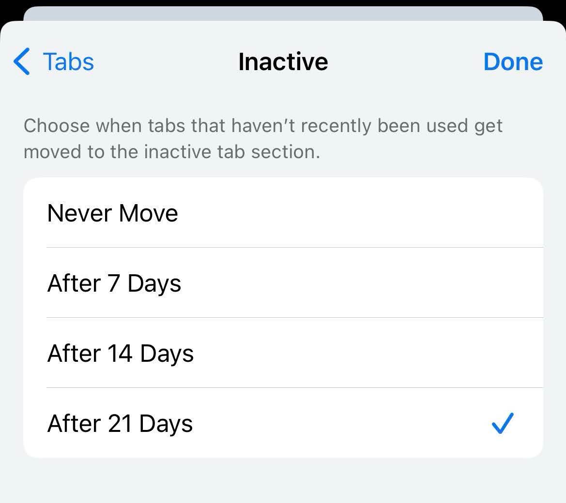Screen dimensions: 566x503
Task: Select the Never Move option
Action: 112,213
